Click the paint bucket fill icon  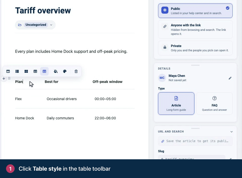(56, 71)
